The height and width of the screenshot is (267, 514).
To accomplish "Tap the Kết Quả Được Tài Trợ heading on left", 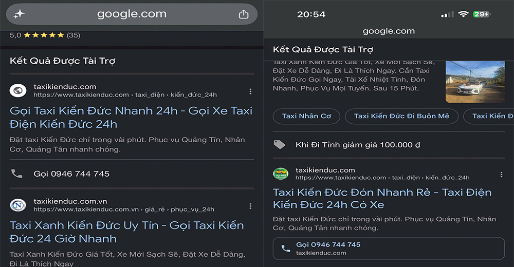I will pyautogui.click(x=63, y=61).
